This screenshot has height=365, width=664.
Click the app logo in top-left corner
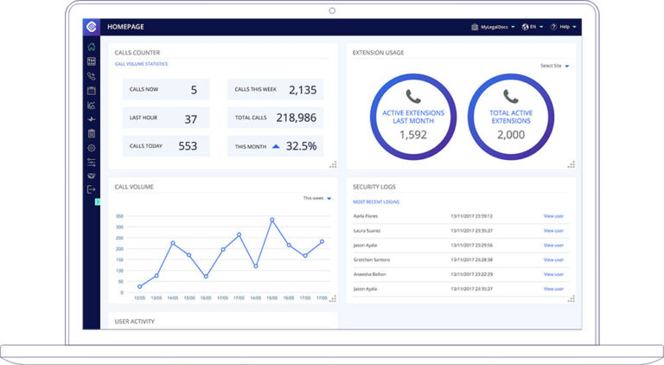pos(92,27)
